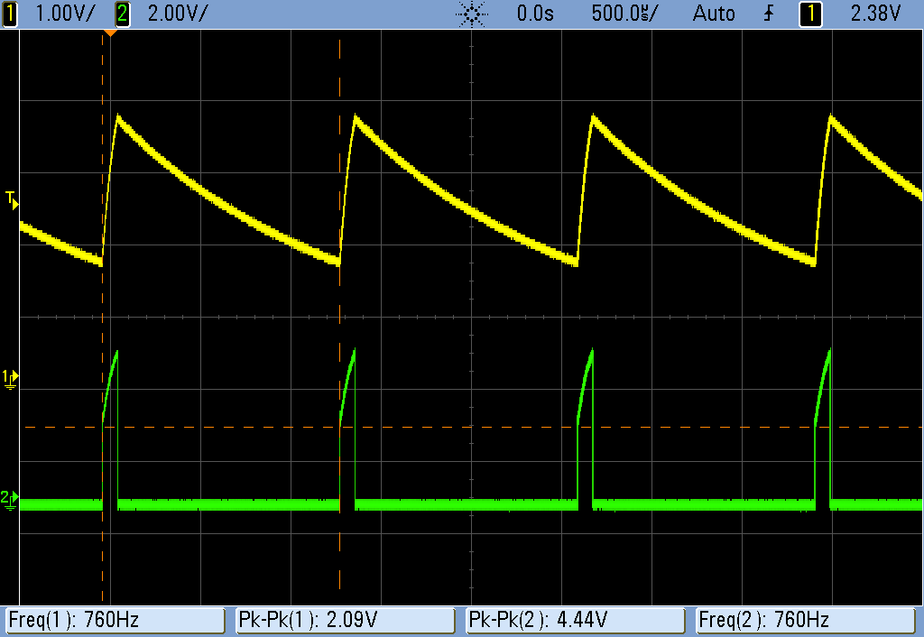Viewport: 924px width, 637px height.
Task: Open the 2.00V/ vertical scale selector
Action: pos(177,14)
